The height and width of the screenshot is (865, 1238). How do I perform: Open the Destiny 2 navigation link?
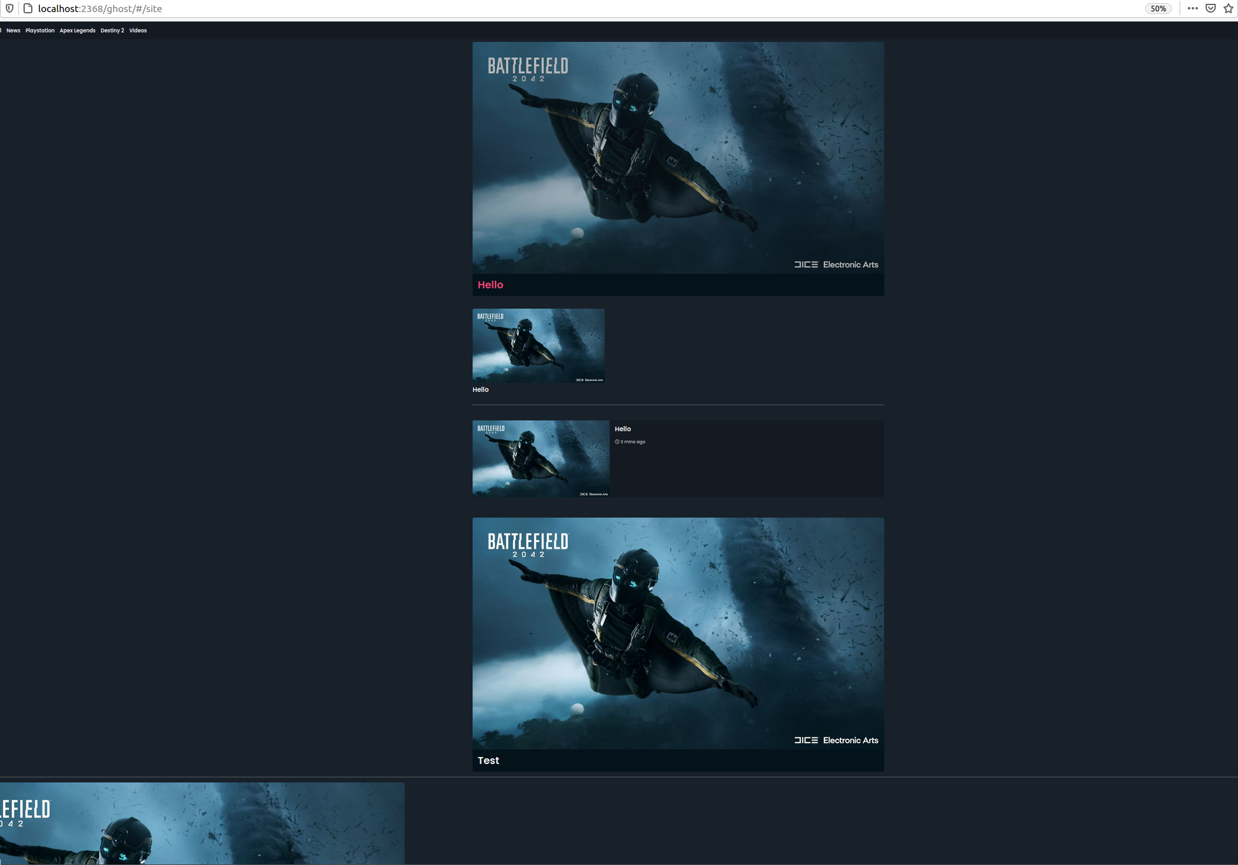[x=112, y=30]
